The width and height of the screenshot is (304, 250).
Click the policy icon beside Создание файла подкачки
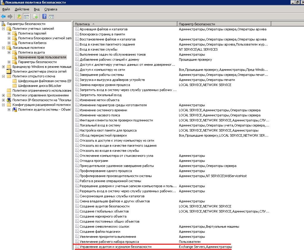[77, 232]
